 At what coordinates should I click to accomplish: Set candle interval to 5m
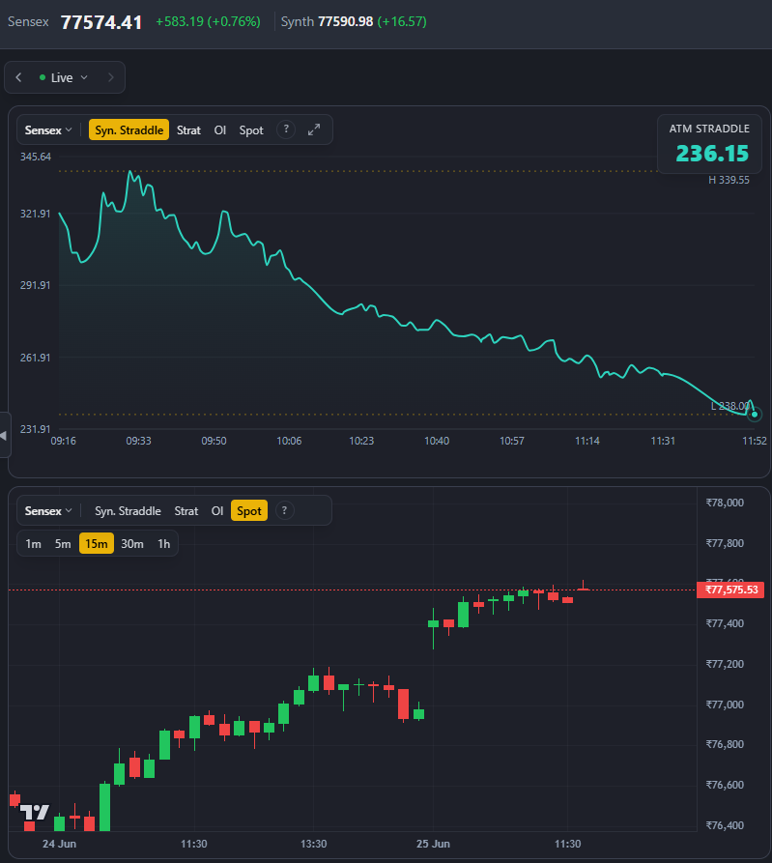pyautogui.click(x=63, y=544)
